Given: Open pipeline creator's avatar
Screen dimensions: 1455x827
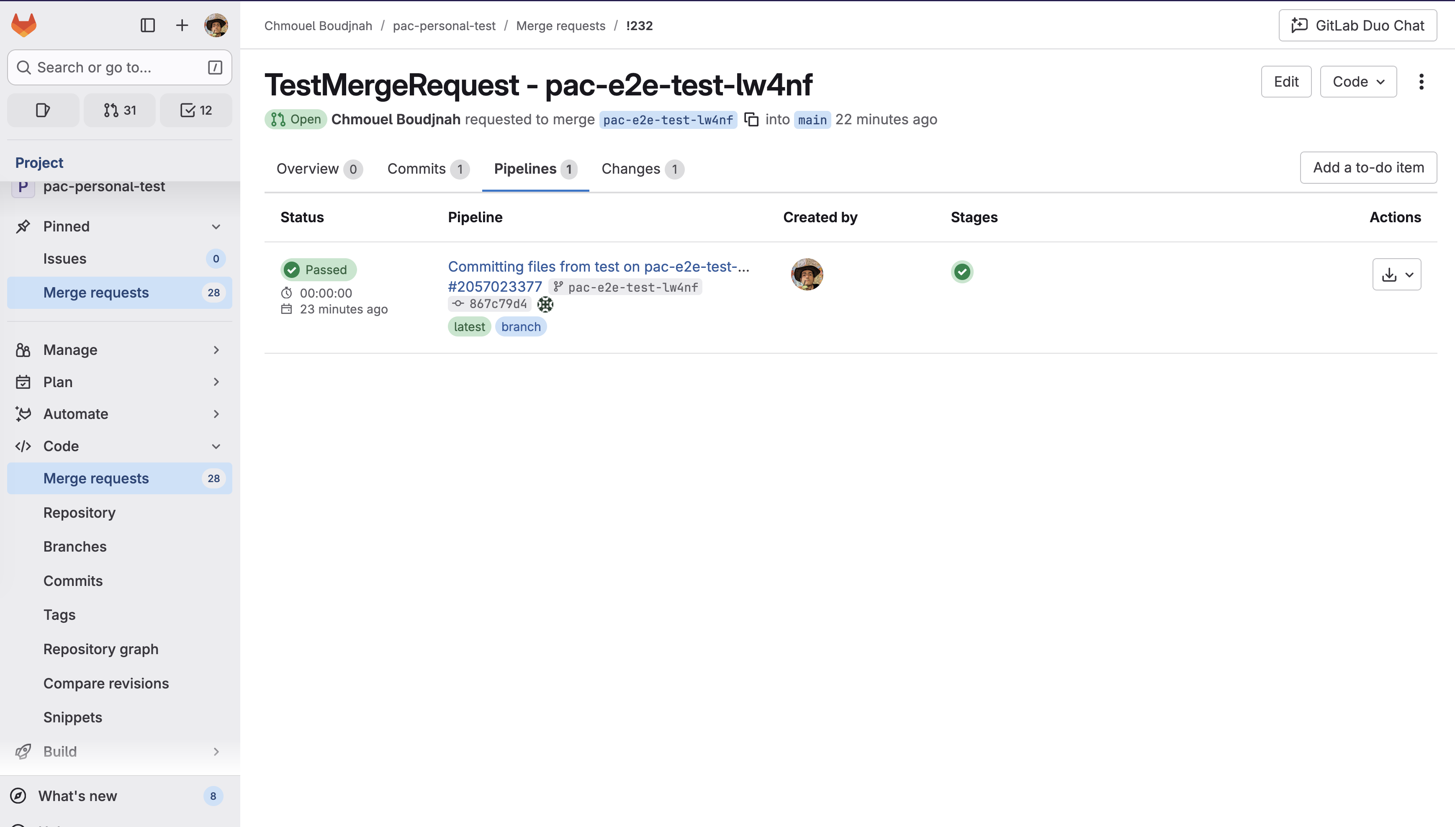Looking at the screenshot, I should [x=807, y=275].
